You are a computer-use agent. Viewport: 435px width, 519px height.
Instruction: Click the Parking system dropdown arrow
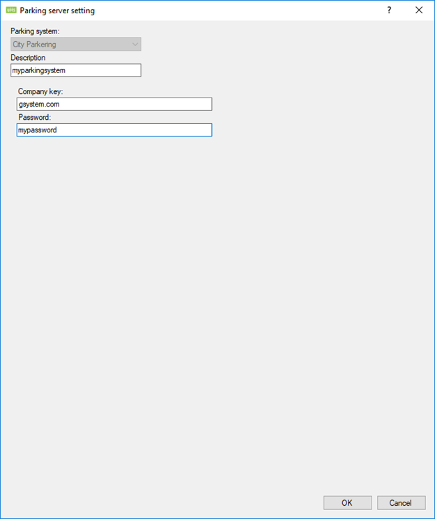[135, 45]
